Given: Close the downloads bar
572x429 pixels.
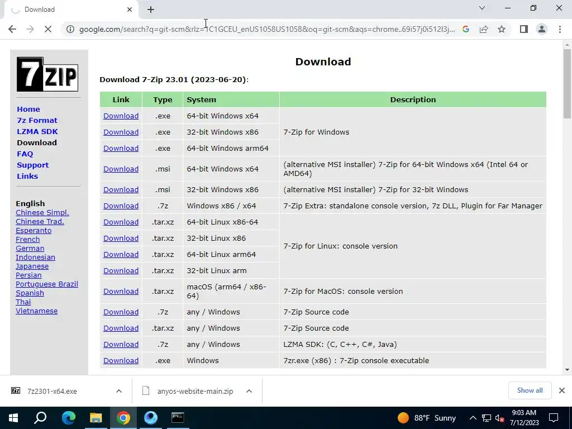Looking at the screenshot, I should point(562,390).
